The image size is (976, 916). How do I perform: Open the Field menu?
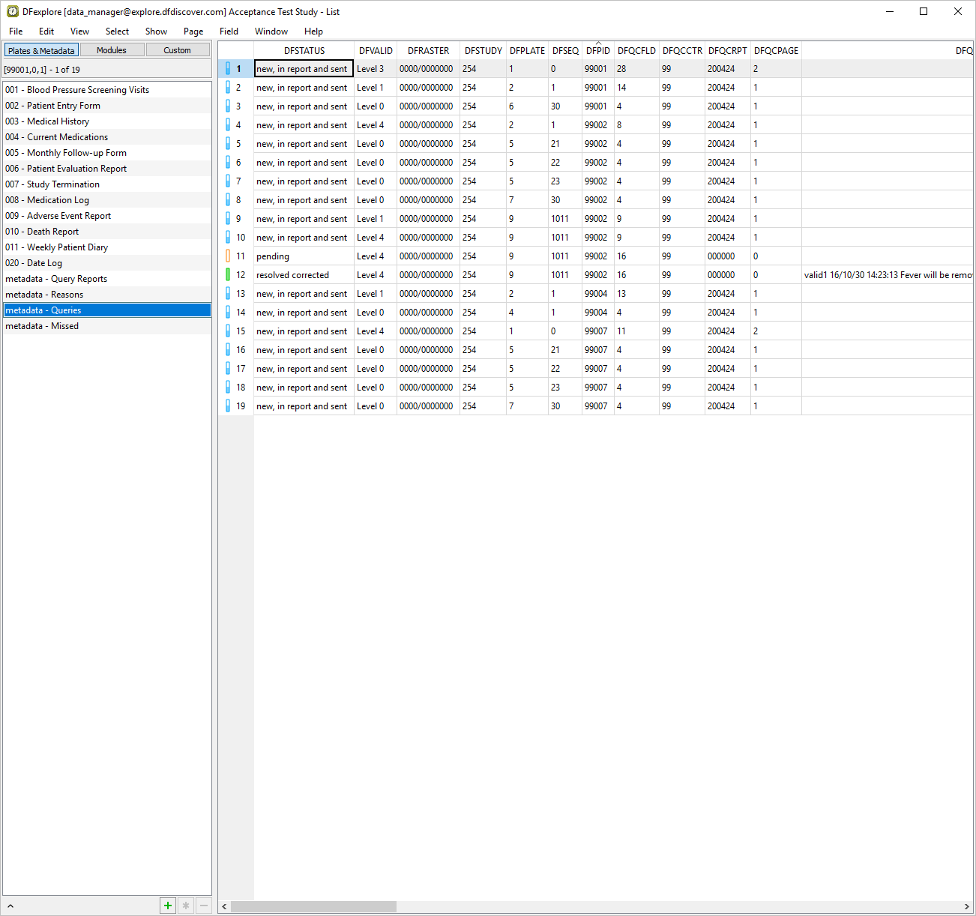(229, 31)
